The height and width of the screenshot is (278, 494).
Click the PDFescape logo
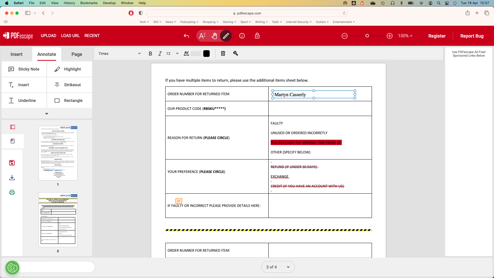coord(18,36)
